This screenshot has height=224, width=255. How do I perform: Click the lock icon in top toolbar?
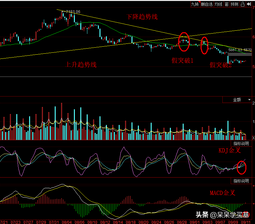tap(243, 4)
